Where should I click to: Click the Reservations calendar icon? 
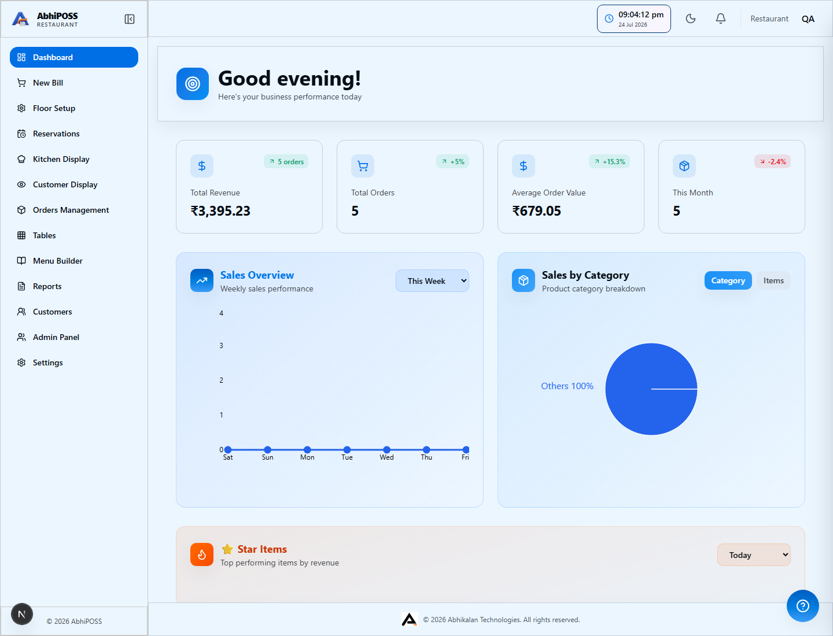21,134
